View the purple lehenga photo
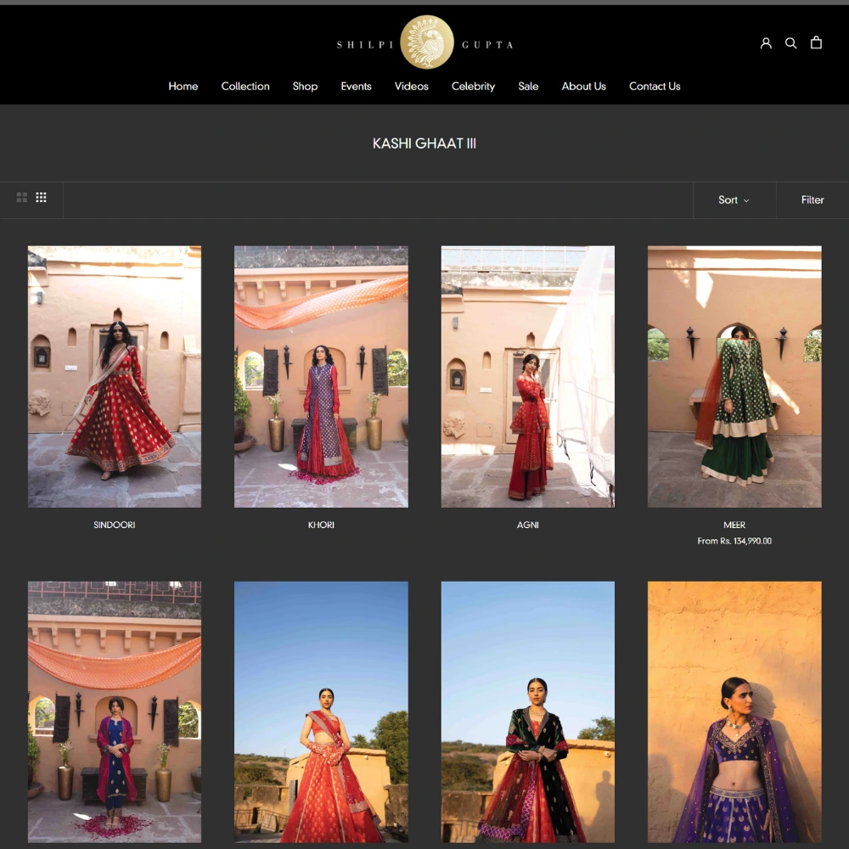This screenshot has width=849, height=849. (734, 712)
